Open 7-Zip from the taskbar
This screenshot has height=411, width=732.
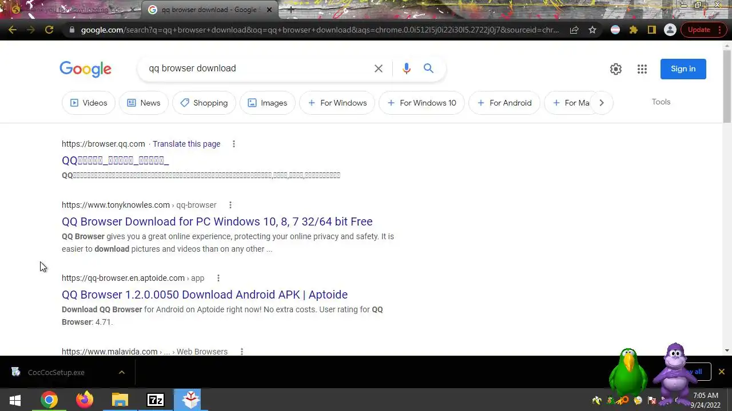(x=156, y=400)
